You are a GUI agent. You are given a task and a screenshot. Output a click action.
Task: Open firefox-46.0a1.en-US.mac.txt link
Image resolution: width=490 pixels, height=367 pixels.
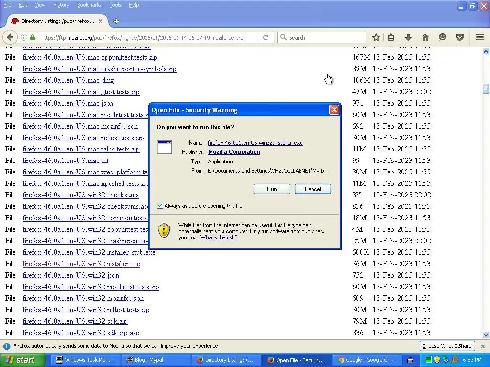tap(66, 161)
